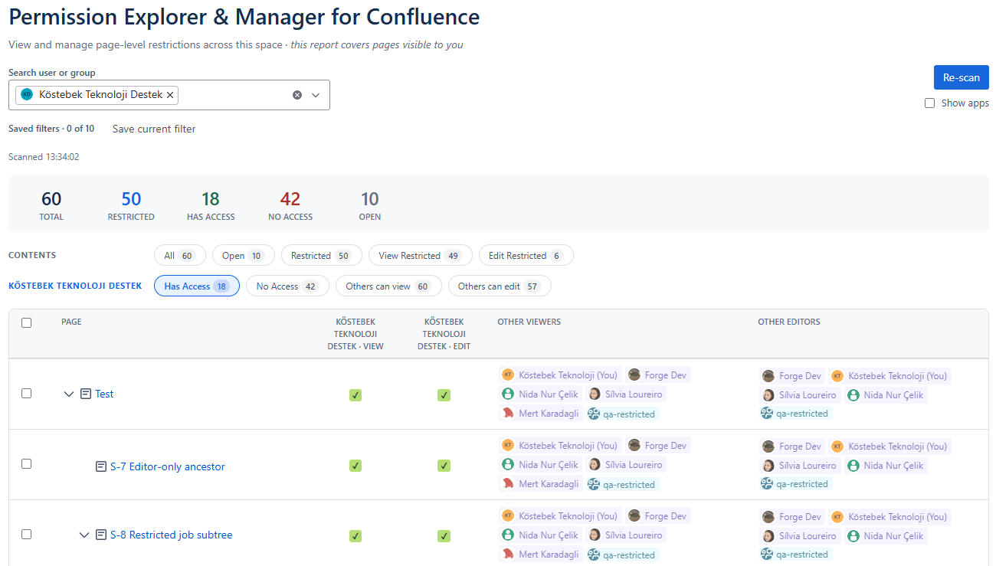Click Sílvia Loureiro viewer chip in S-8 row
This screenshot has width=996, height=566.
tap(627, 535)
